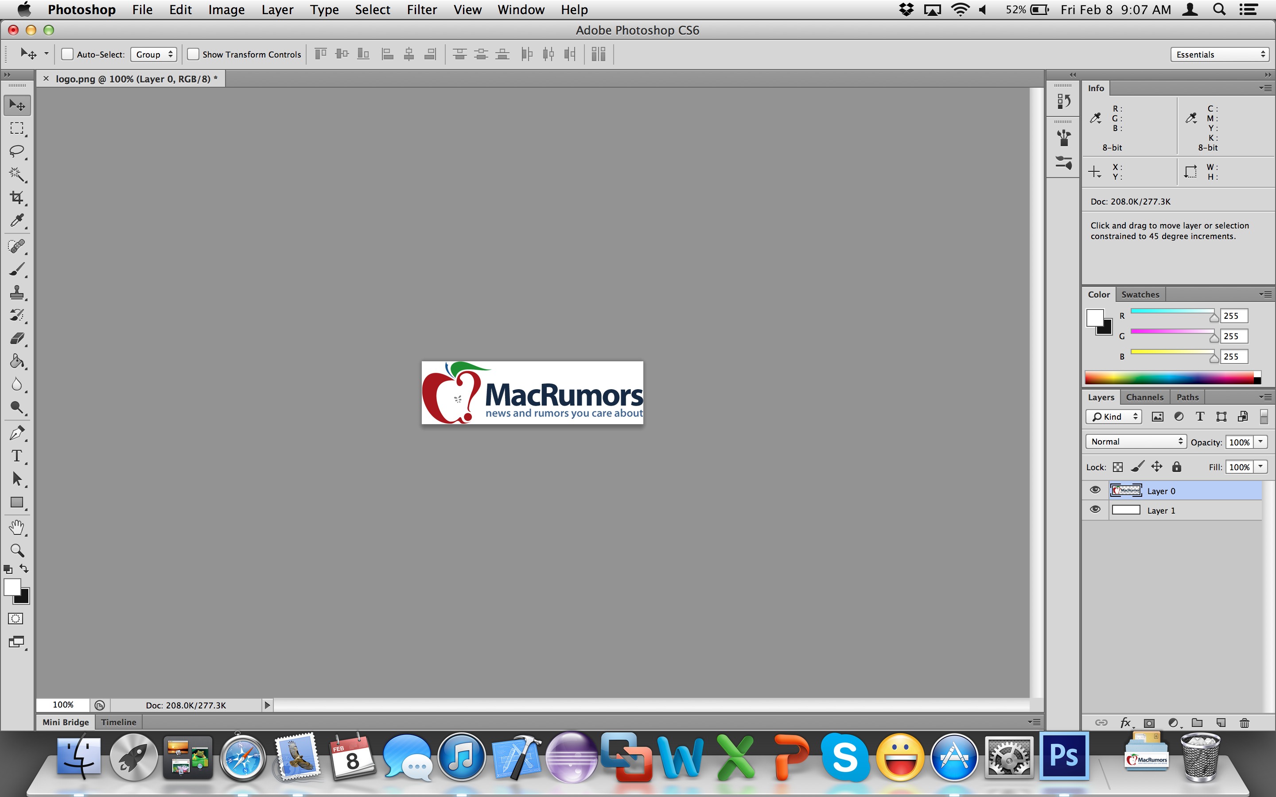
Task: Select the Horizontal Type tool
Action: tap(17, 456)
